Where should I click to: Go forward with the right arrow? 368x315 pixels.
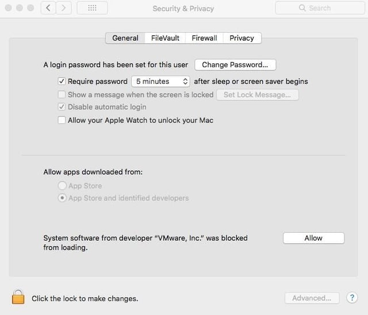point(64,8)
